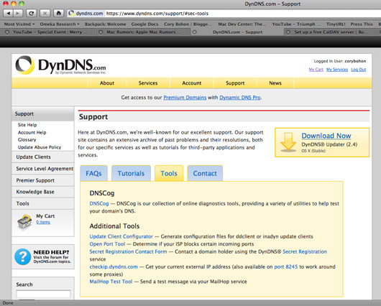381x306 pixels.
Task: Click the dyndns.com site identity icon
Action: coord(71,14)
